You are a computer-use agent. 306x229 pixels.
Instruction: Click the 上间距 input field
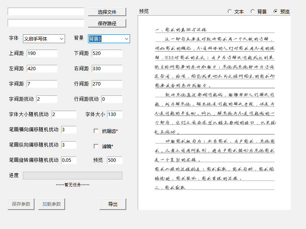pyautogui.click(x=42, y=53)
